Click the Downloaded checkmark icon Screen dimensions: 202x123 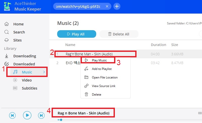[7, 64]
